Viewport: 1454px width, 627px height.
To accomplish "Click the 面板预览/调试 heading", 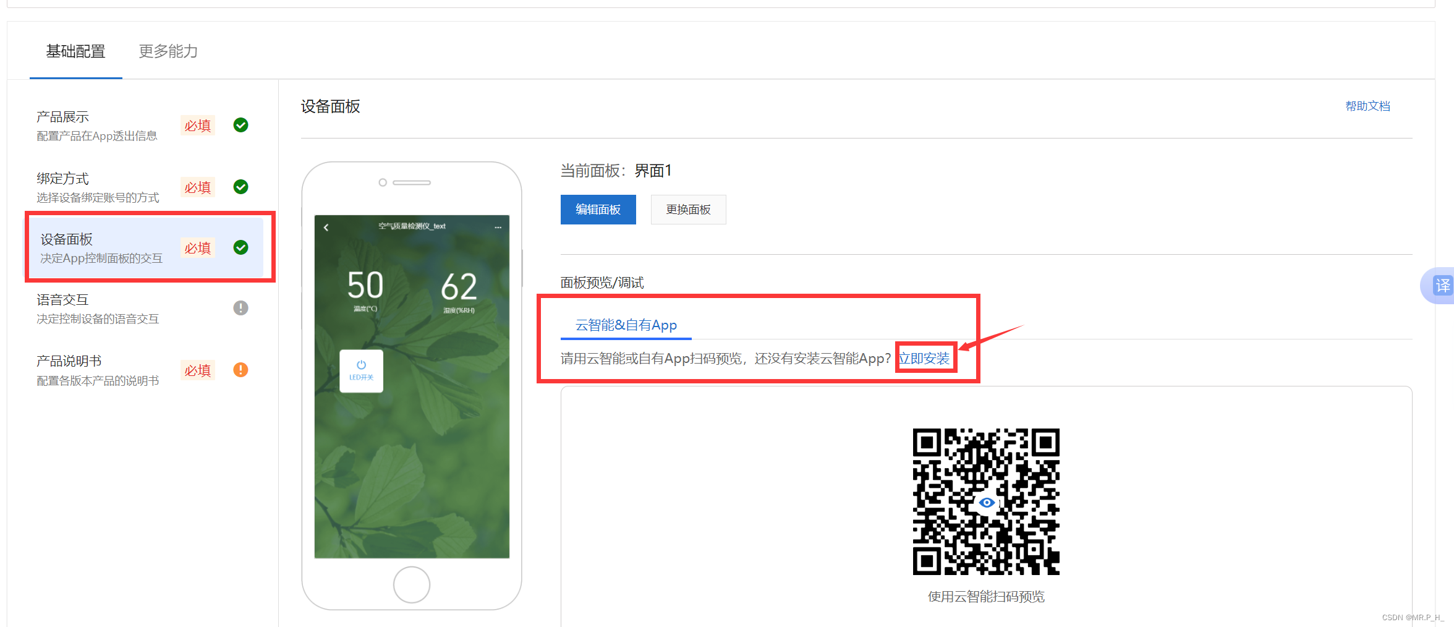I will pos(602,283).
